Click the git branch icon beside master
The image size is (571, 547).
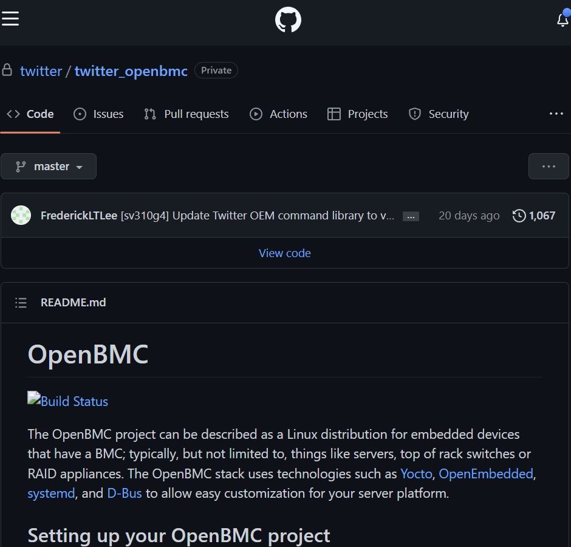21,167
